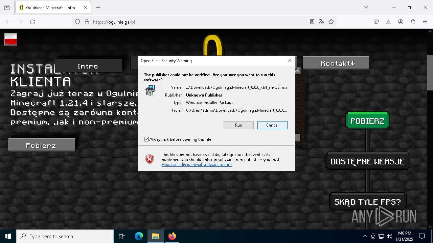Launch Microsoft Edge from taskbar
Viewport: 433px width, 243px height.
click(139, 236)
